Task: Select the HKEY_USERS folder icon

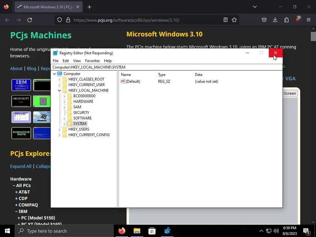Action: (65, 129)
